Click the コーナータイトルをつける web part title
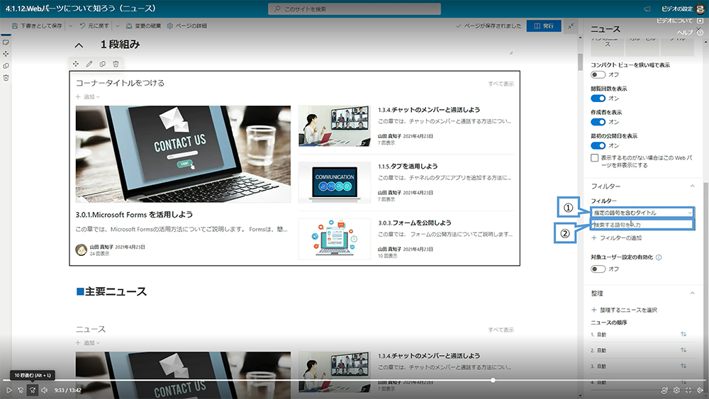The width and height of the screenshot is (709, 399). tap(121, 83)
